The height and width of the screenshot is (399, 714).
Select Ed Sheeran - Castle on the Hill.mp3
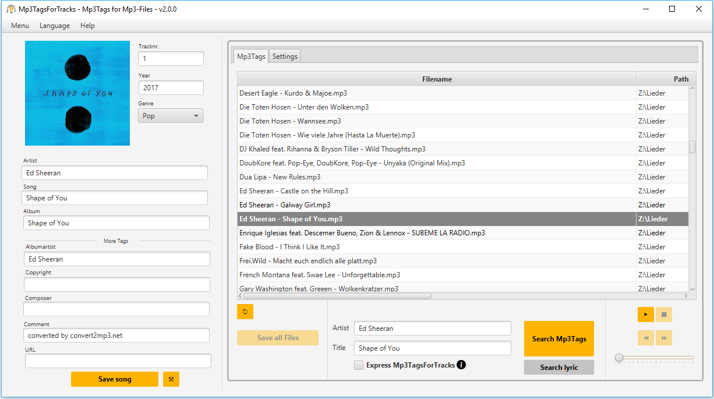(x=463, y=191)
